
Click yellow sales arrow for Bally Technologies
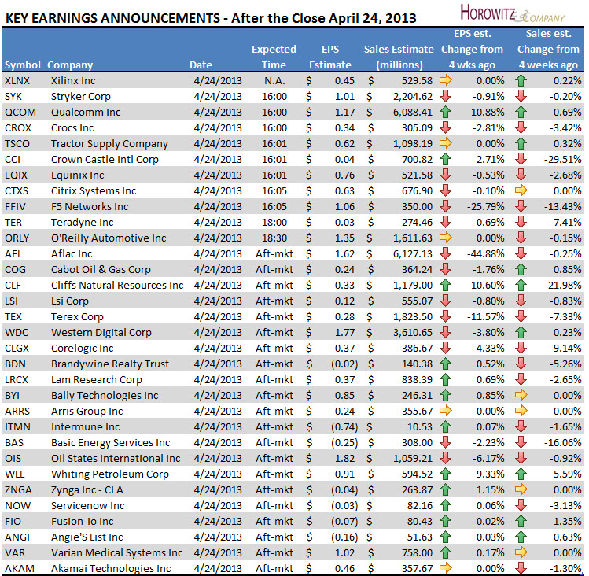coord(521,395)
